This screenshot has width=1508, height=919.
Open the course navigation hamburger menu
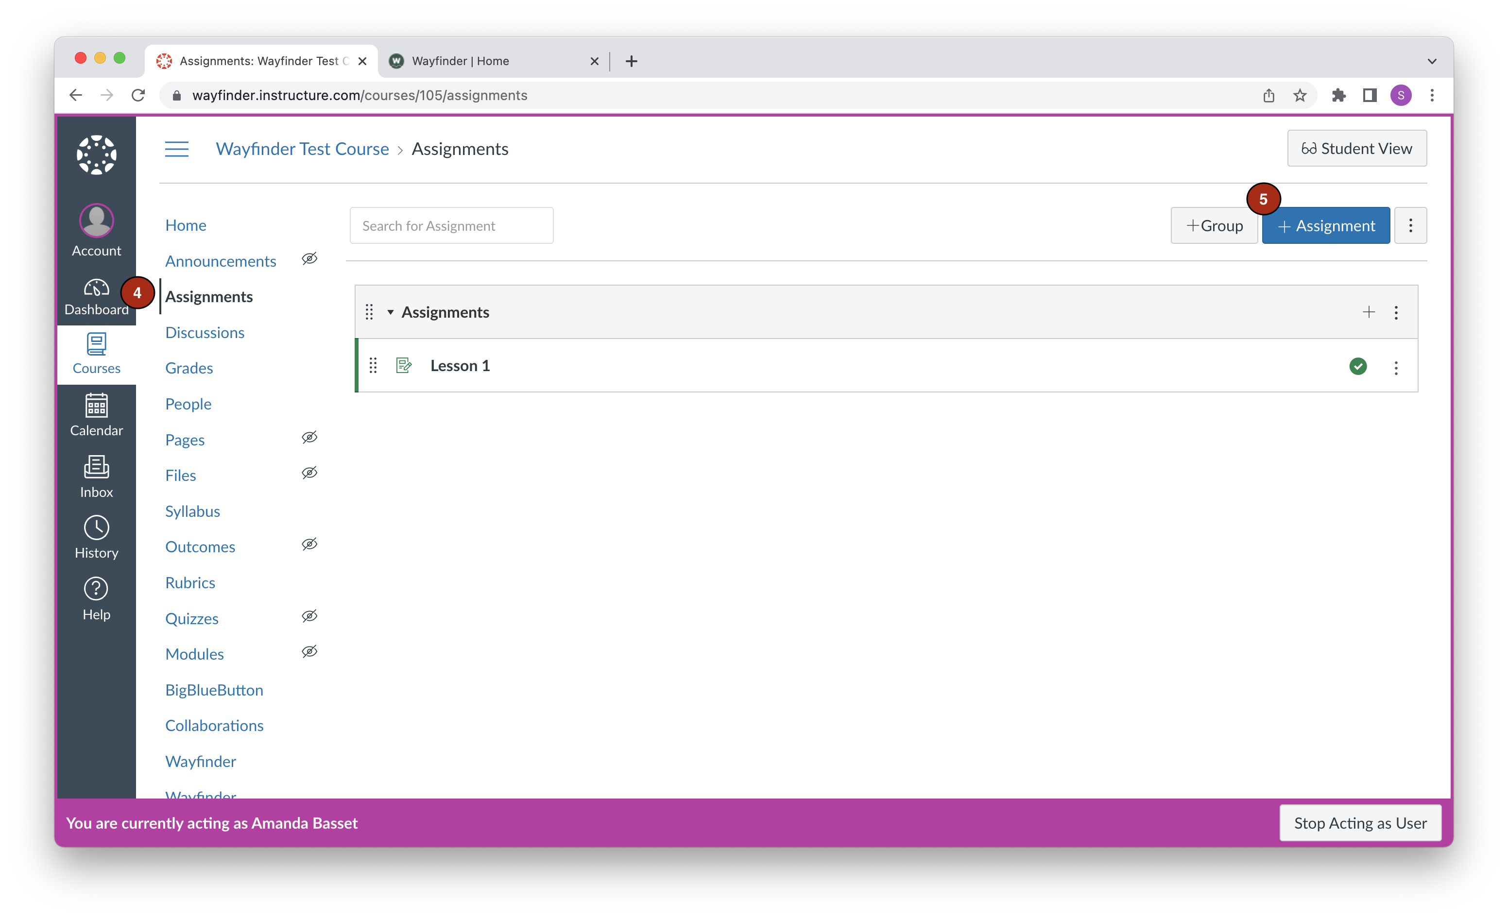[177, 148]
